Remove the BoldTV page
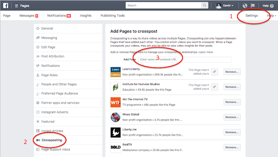The height and width of the screenshot is (157, 278). 232,147
